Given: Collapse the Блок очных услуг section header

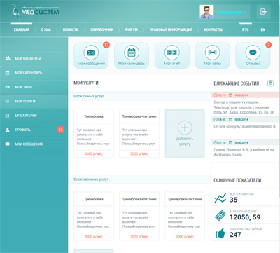Looking at the screenshot, I should click(139, 96).
